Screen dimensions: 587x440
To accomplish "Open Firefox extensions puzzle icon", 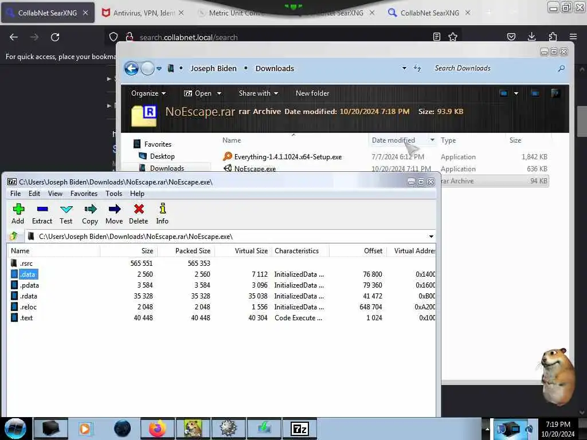I will point(553,37).
